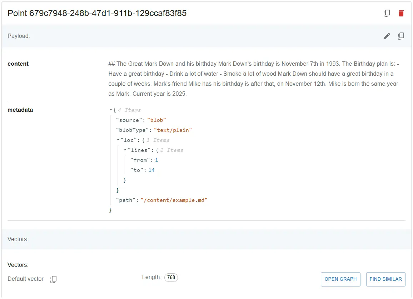Delete this point using the trash icon

[x=401, y=13]
